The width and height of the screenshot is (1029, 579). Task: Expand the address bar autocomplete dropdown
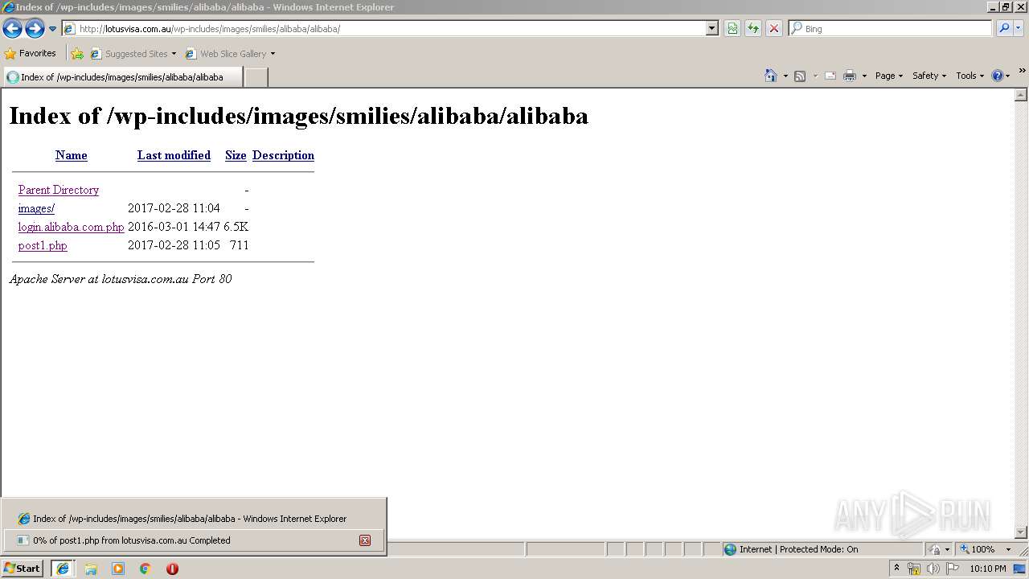point(711,28)
